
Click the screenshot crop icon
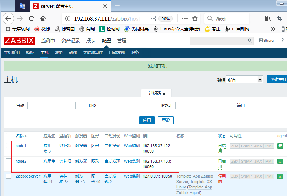point(279,18)
